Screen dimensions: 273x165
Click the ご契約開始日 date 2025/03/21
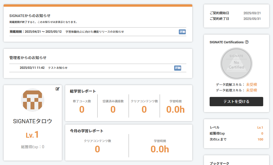pyautogui.click(x=252, y=13)
